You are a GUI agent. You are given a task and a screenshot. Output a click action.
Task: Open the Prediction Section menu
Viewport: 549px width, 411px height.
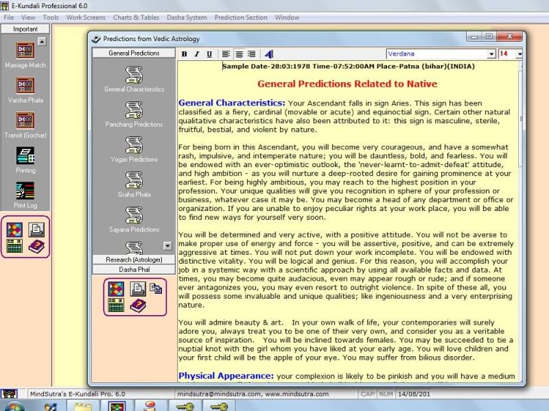[241, 18]
